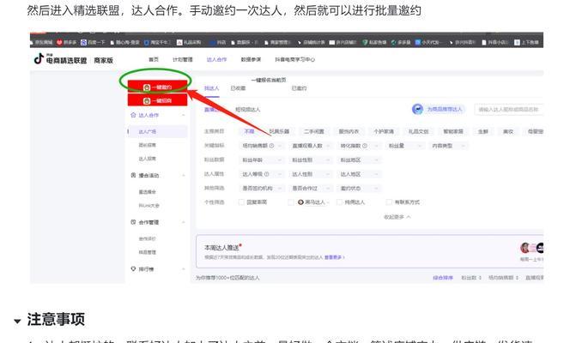Viewport: 582px width, 343px height.
Task: Click the Douyin logo of 电商精选联盟
Action: click(39, 58)
